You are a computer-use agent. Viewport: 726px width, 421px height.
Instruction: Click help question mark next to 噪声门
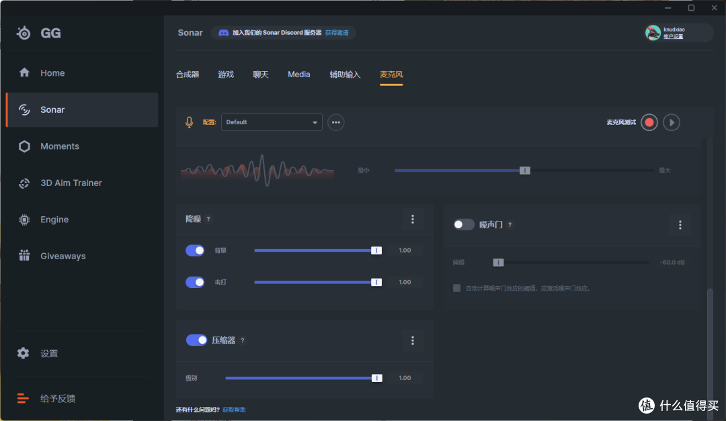click(510, 225)
